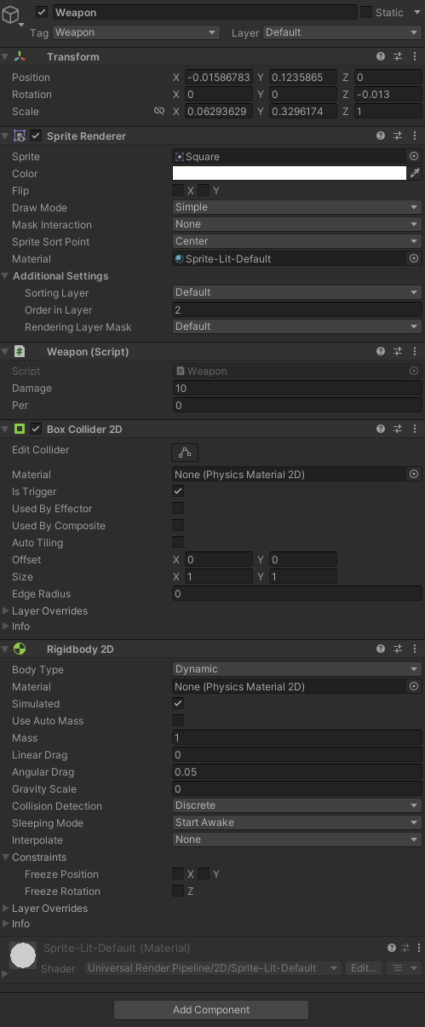Click the Edit Collider button icon
Screen dimensions: 425x1027
pyautogui.click(x=185, y=452)
